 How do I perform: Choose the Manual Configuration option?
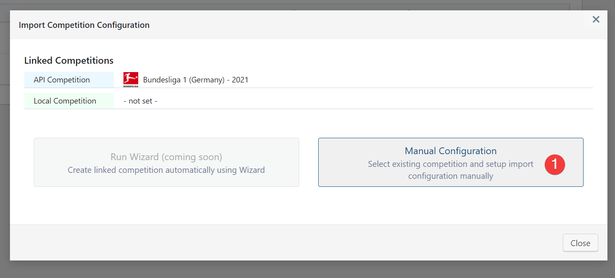(450, 162)
